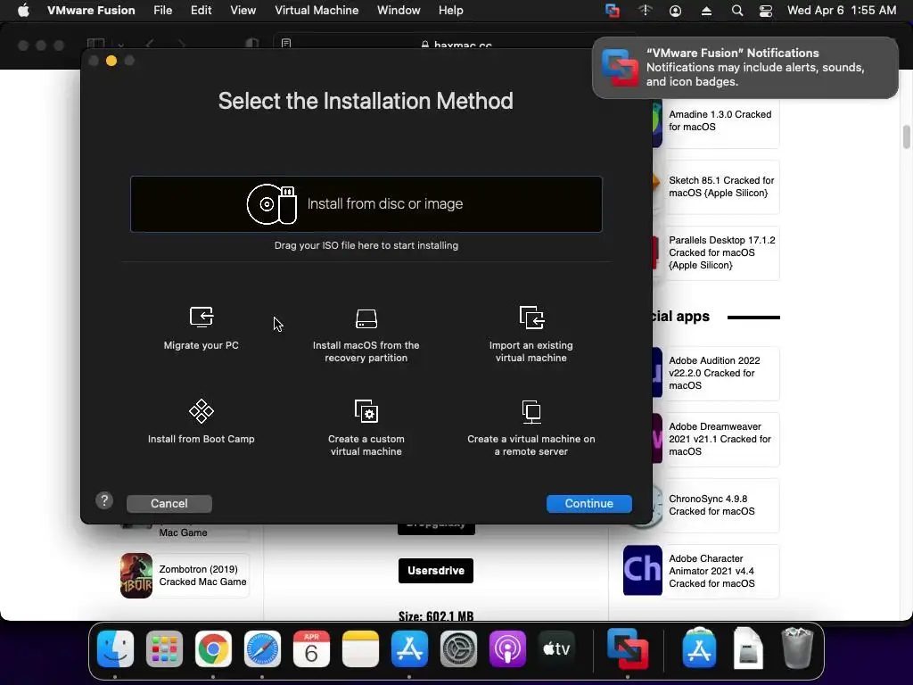Click the Usersdrive download button in Safari
The height and width of the screenshot is (685, 913).
pos(435,571)
